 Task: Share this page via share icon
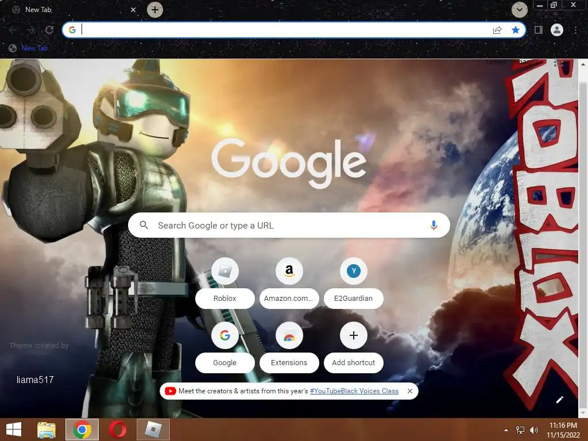coord(497,30)
